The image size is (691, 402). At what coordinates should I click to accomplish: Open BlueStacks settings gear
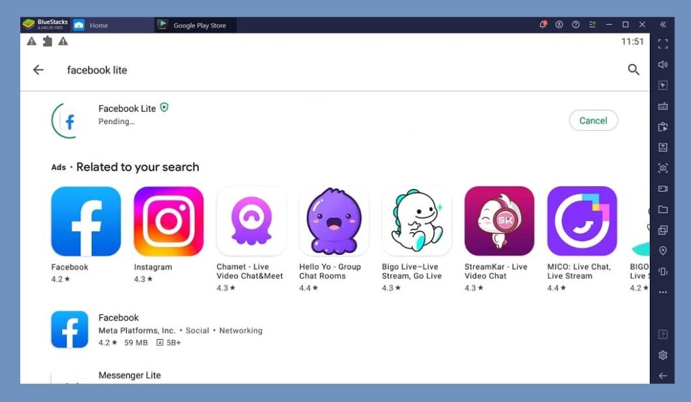pos(663,355)
